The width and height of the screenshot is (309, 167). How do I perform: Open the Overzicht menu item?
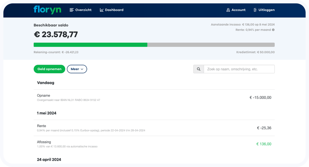click(80, 10)
